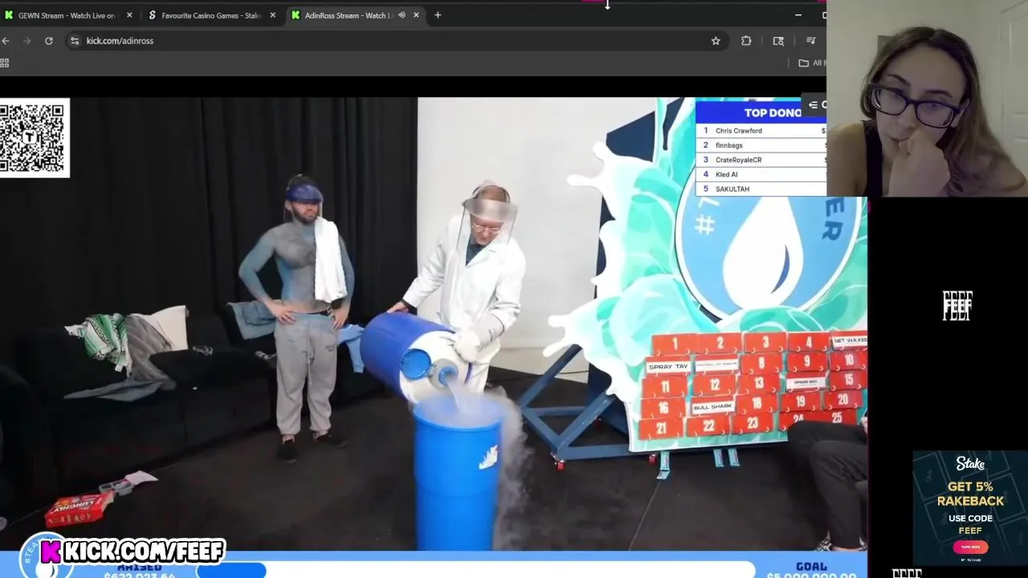Open the apps grid in bookmarks bar
The width and height of the screenshot is (1028, 578).
[5, 63]
